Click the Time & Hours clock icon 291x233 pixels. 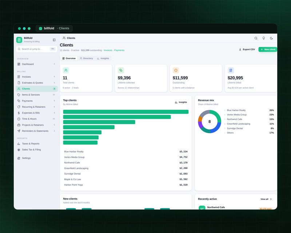click(19, 119)
